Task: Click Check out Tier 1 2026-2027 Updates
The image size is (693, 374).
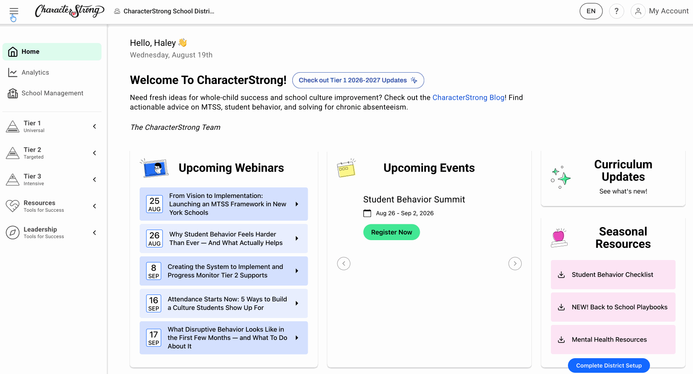Action: (x=358, y=80)
